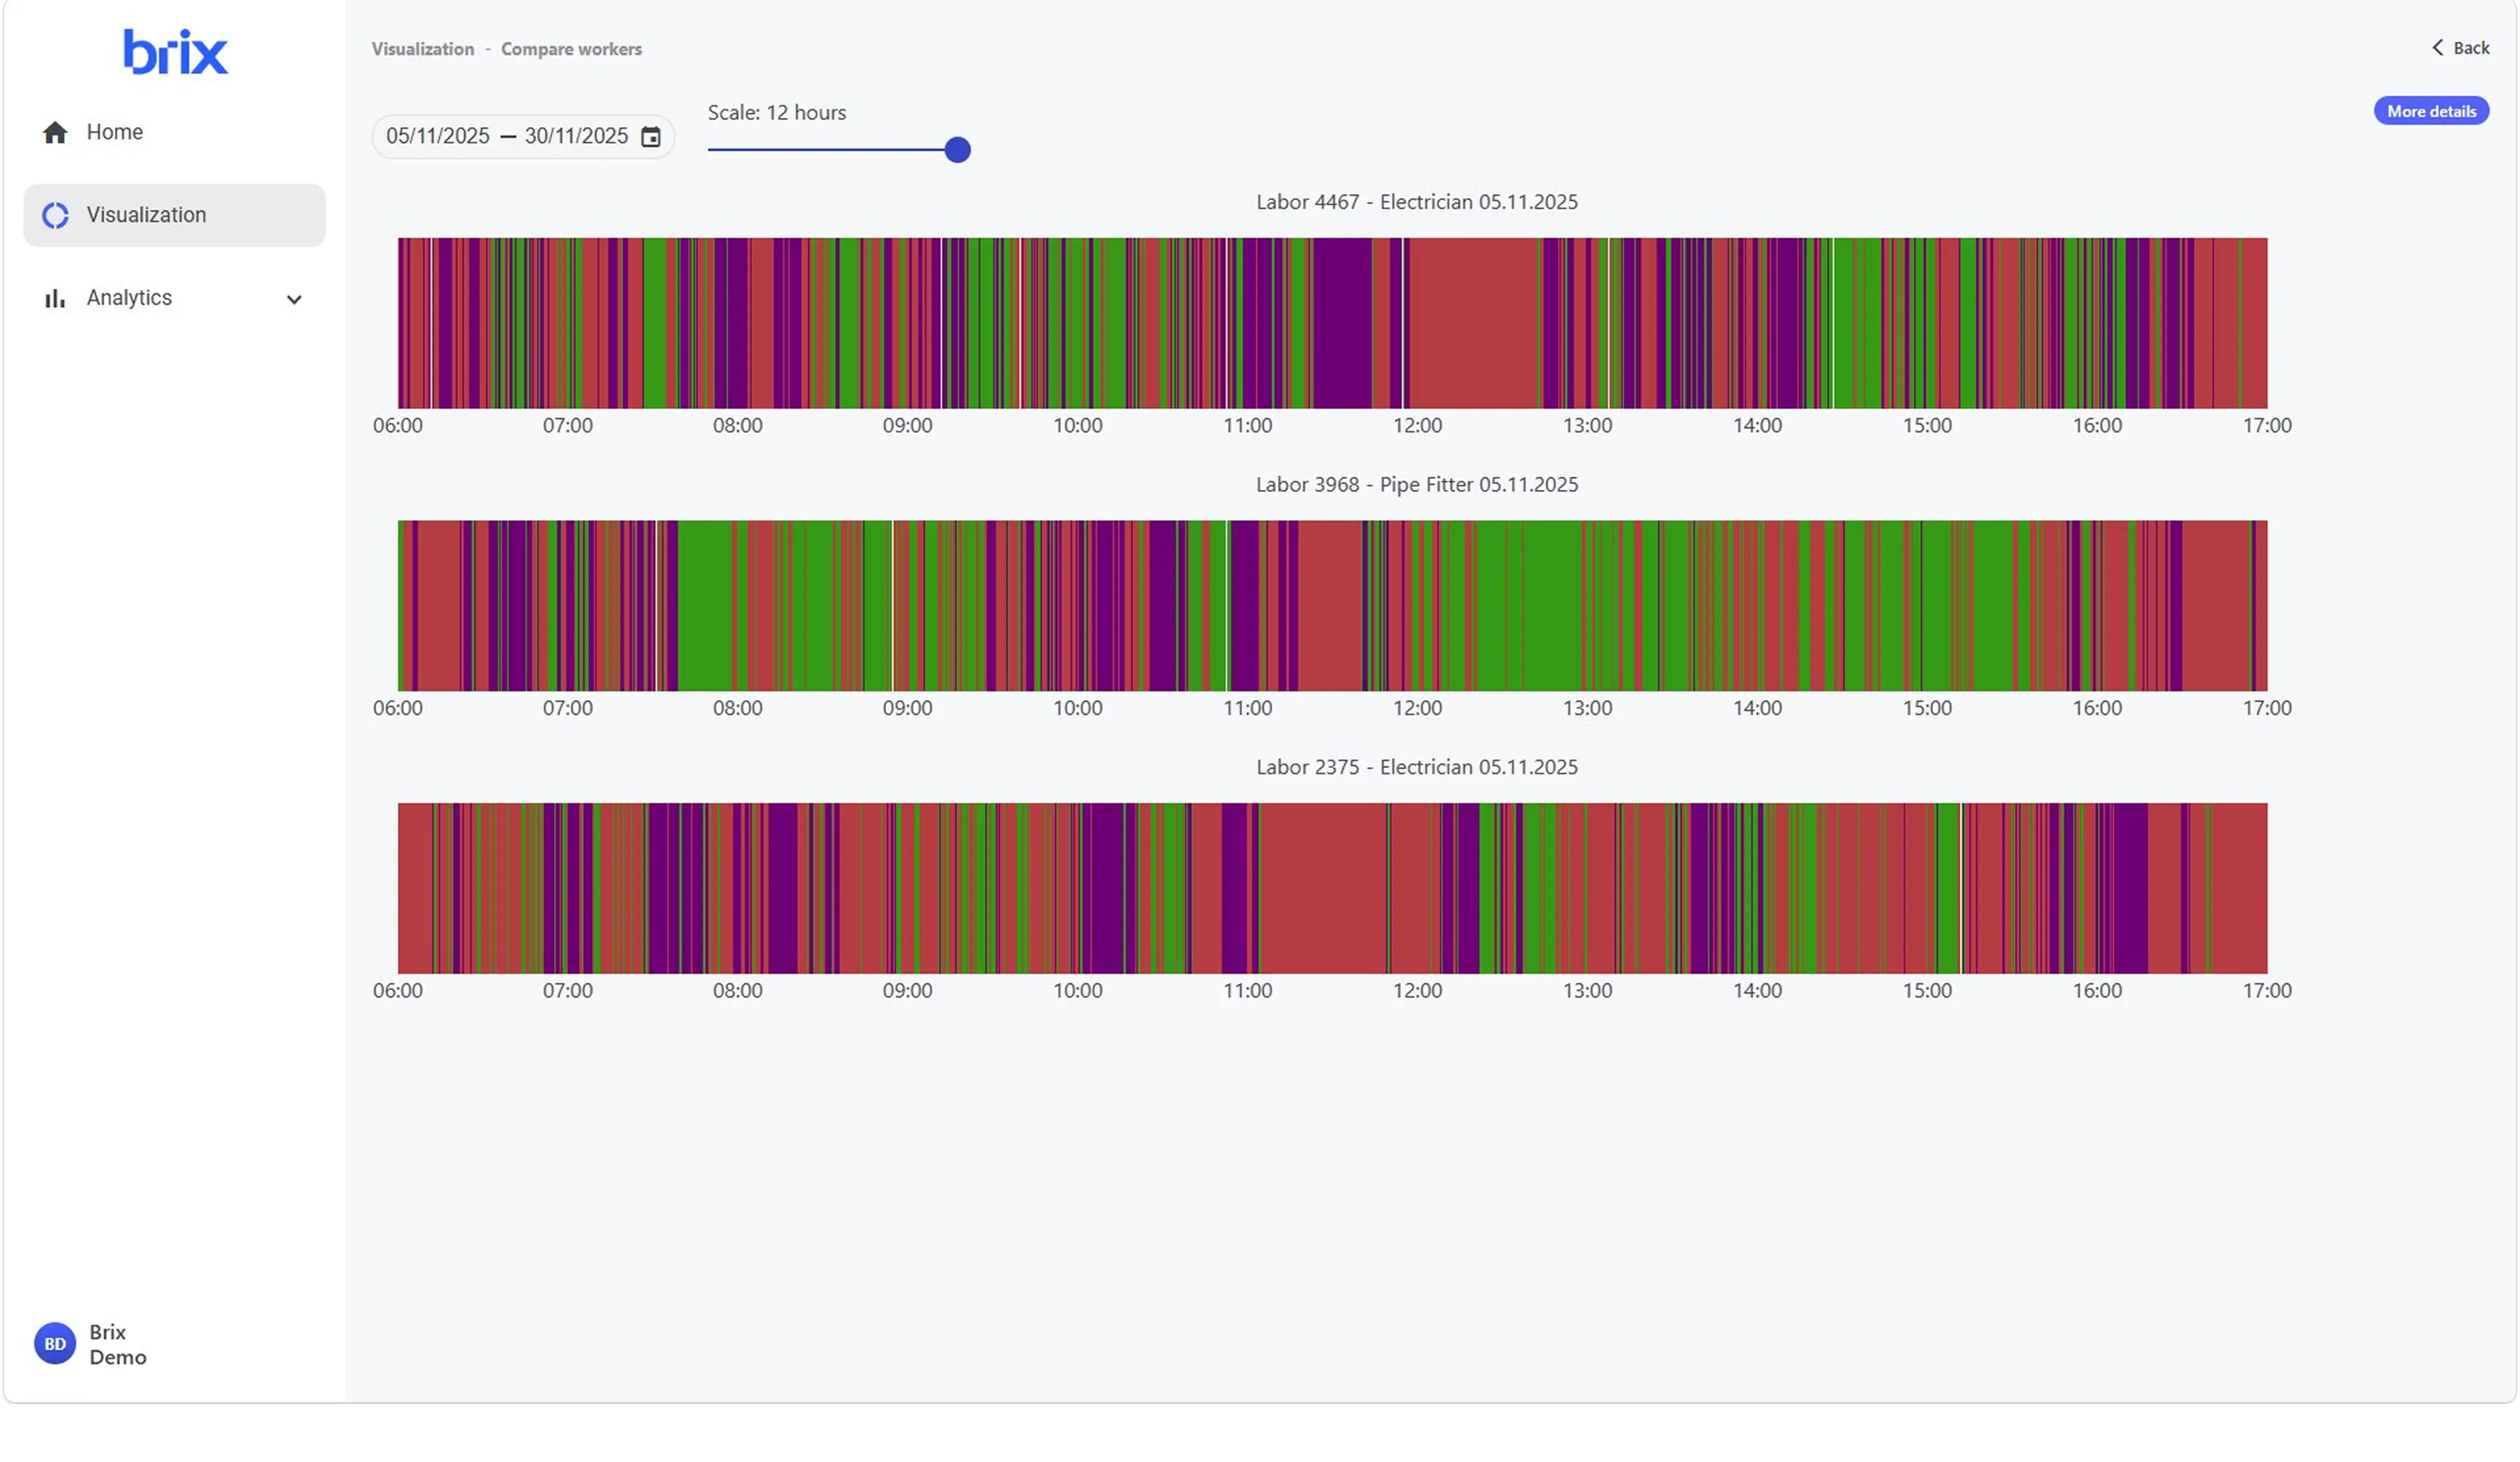Click the BD user avatar

click(x=55, y=1343)
